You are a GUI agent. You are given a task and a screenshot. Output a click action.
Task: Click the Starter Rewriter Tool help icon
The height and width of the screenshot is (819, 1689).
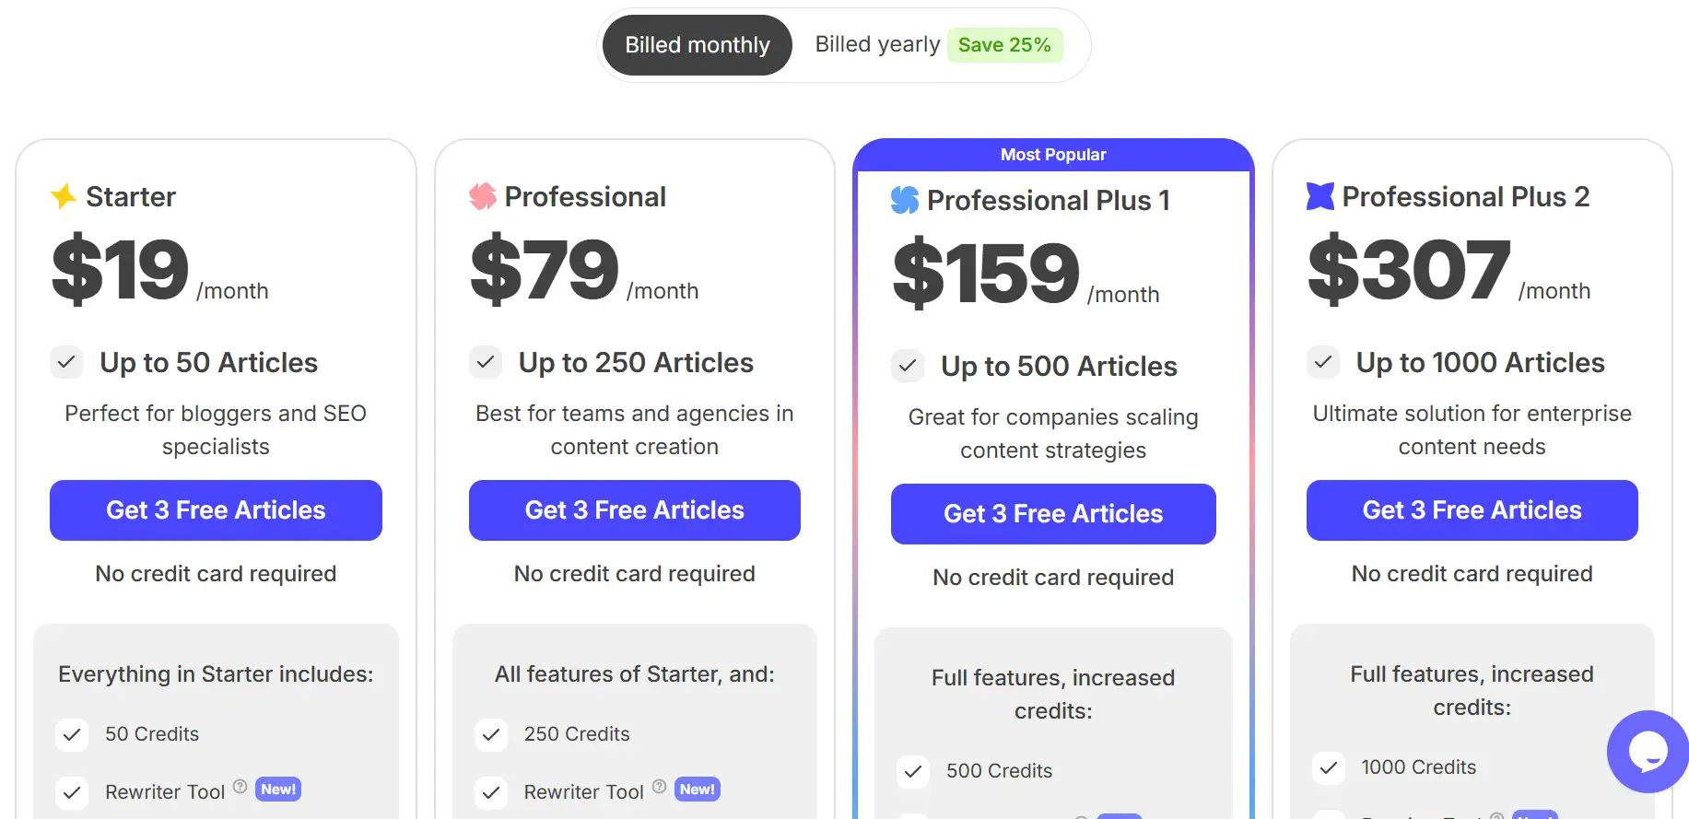click(x=240, y=787)
